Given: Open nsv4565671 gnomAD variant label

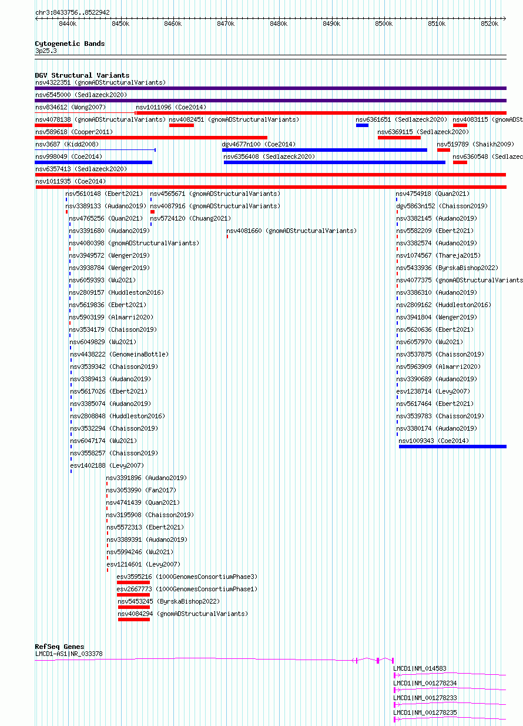Looking at the screenshot, I should pos(215,194).
